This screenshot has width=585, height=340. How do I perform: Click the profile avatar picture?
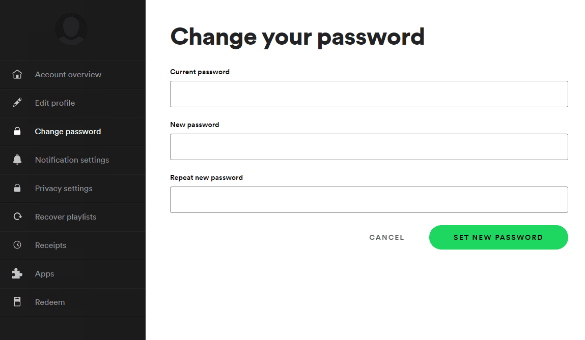[x=71, y=29]
